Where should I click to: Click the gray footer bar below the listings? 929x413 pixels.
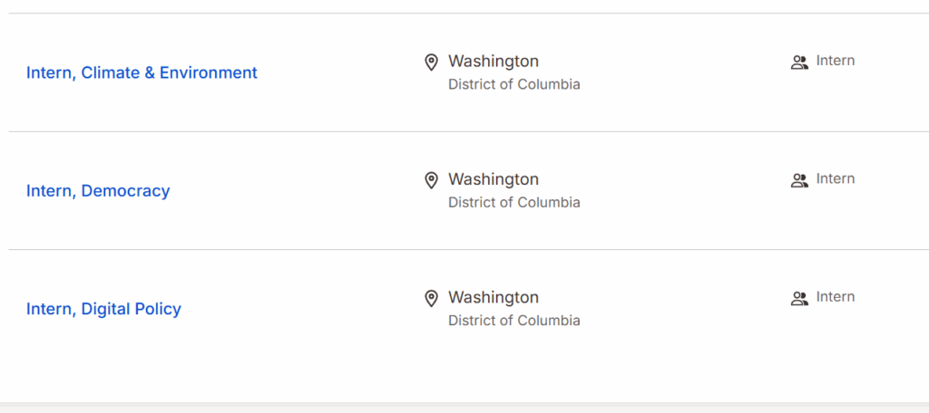464,408
